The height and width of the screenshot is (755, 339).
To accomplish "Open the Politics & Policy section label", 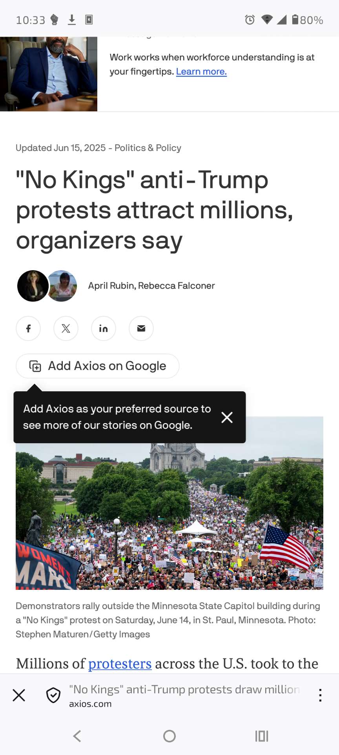I will [x=148, y=148].
